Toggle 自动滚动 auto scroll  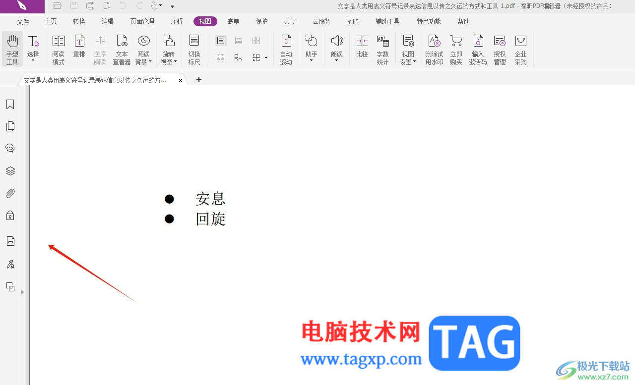pos(286,49)
